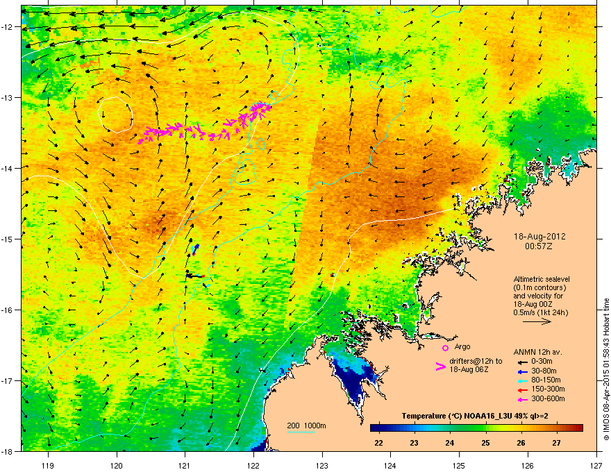Click the "ANMN 12h av." heading
The image size is (611, 472).
pyautogui.click(x=537, y=353)
